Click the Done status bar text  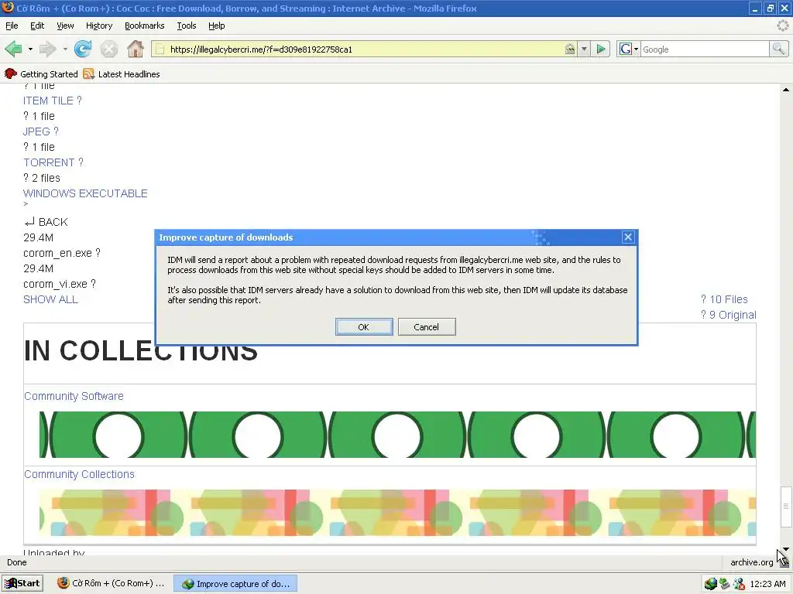(17, 562)
